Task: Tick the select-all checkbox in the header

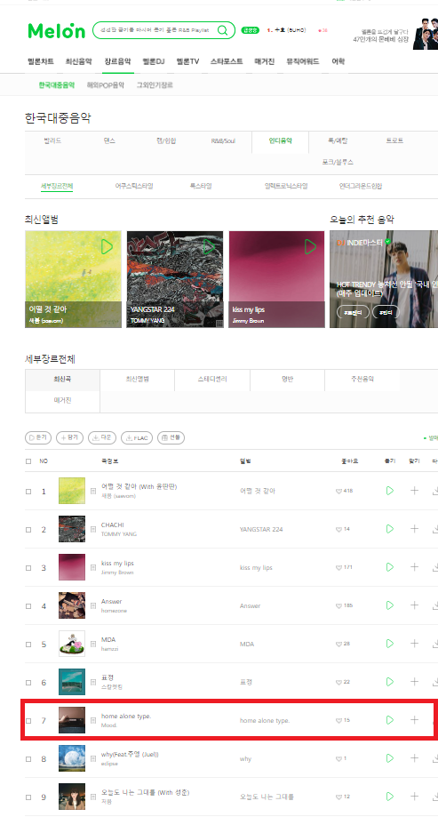Action: 28,461
